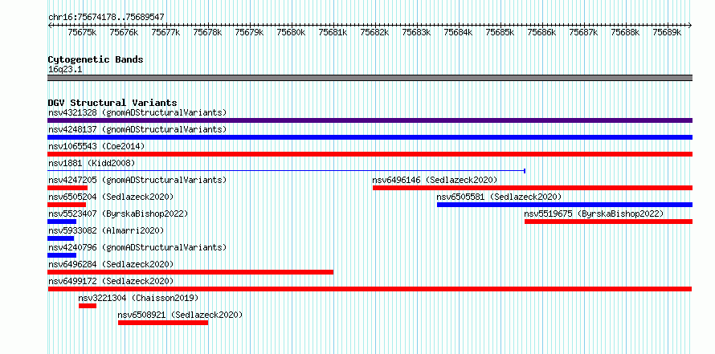Click the 75687k ruler tick label
715x354 pixels.
584,32
